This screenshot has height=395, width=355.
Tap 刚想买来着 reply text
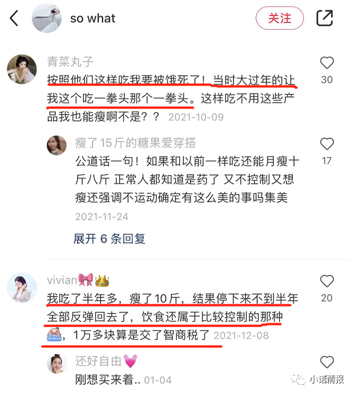pyautogui.click(x=108, y=379)
